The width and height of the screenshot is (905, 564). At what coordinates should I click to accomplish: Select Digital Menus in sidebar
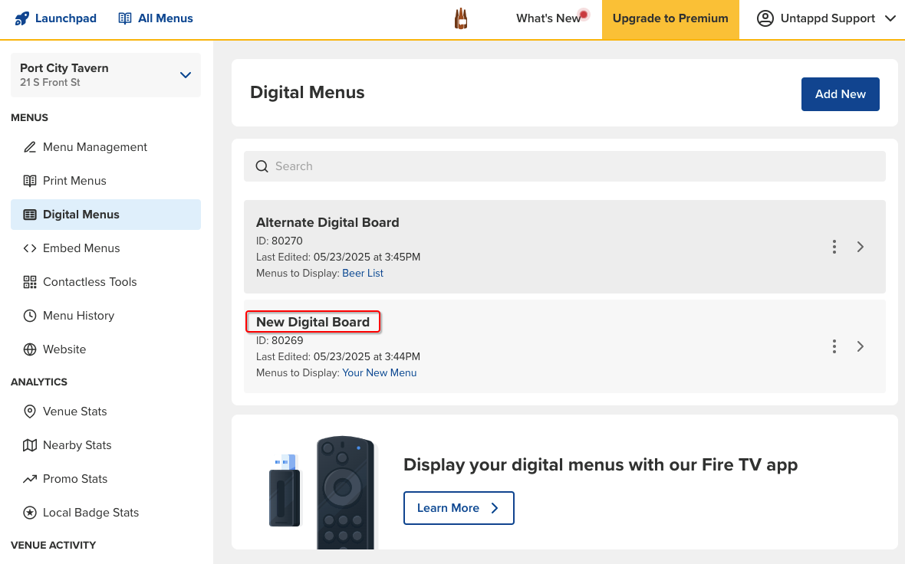[106, 215]
